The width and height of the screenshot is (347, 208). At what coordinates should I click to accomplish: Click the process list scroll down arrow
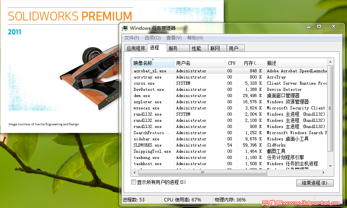coord(330,166)
